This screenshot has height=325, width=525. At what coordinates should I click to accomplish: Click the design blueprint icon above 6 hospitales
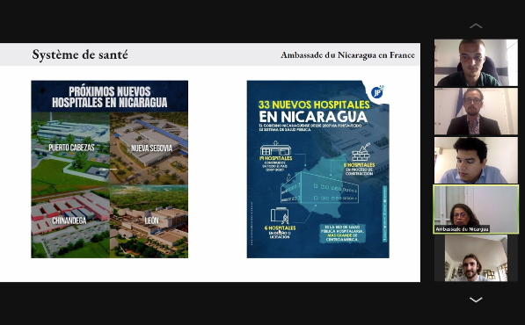(280, 215)
